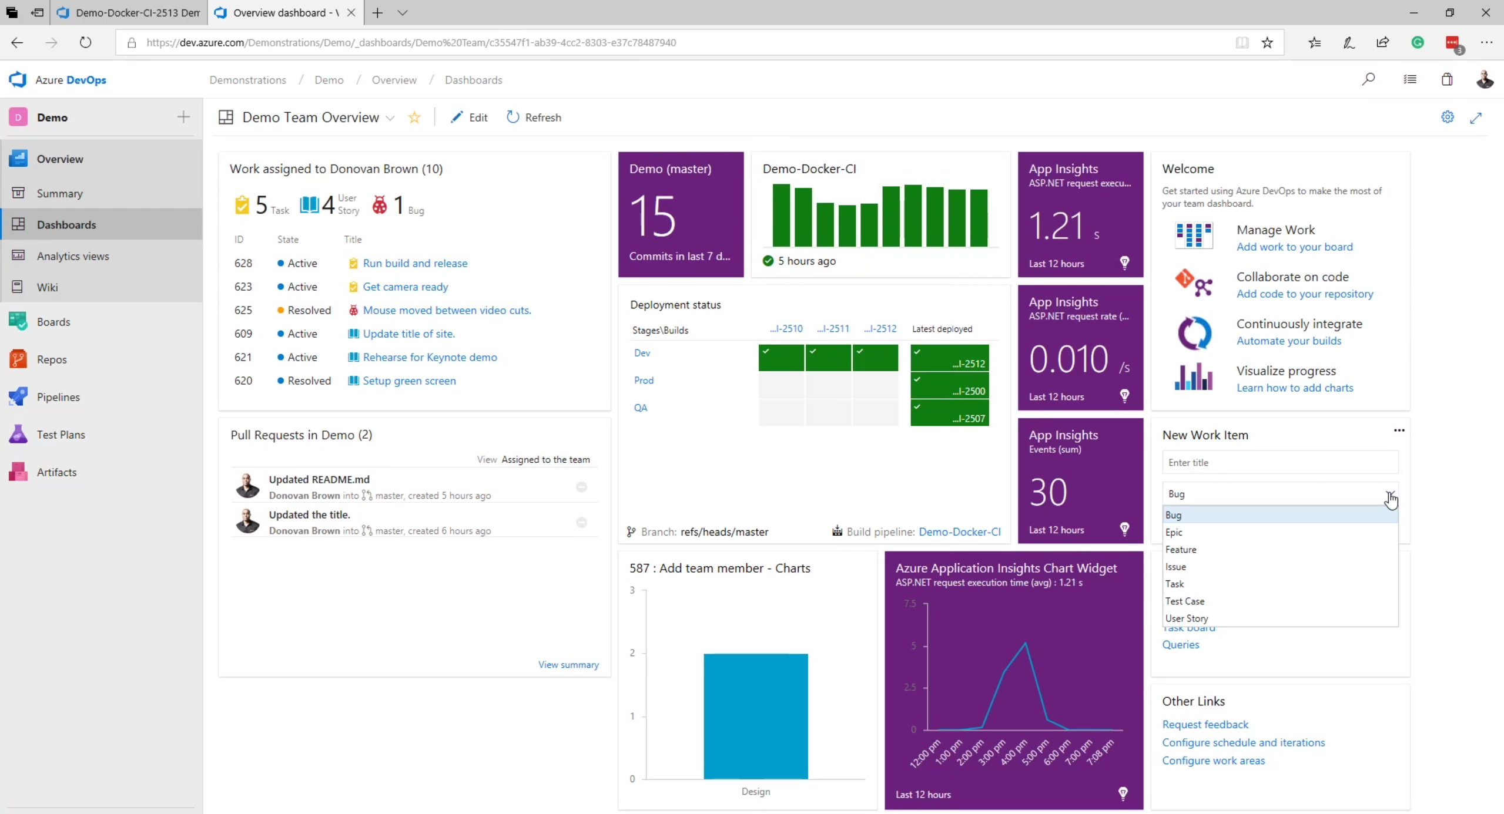Open work item Mouse moved between video cuts
The height and width of the screenshot is (814, 1504).
point(447,310)
